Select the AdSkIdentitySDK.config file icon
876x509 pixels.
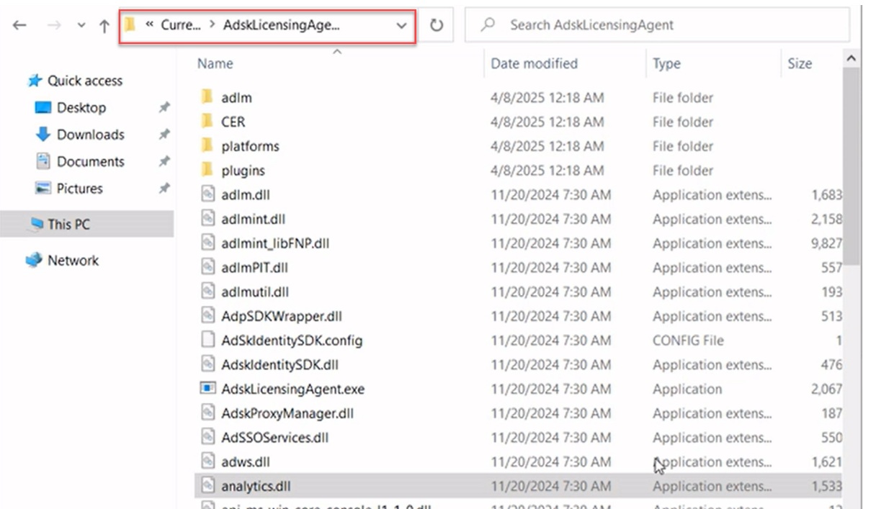tap(207, 341)
